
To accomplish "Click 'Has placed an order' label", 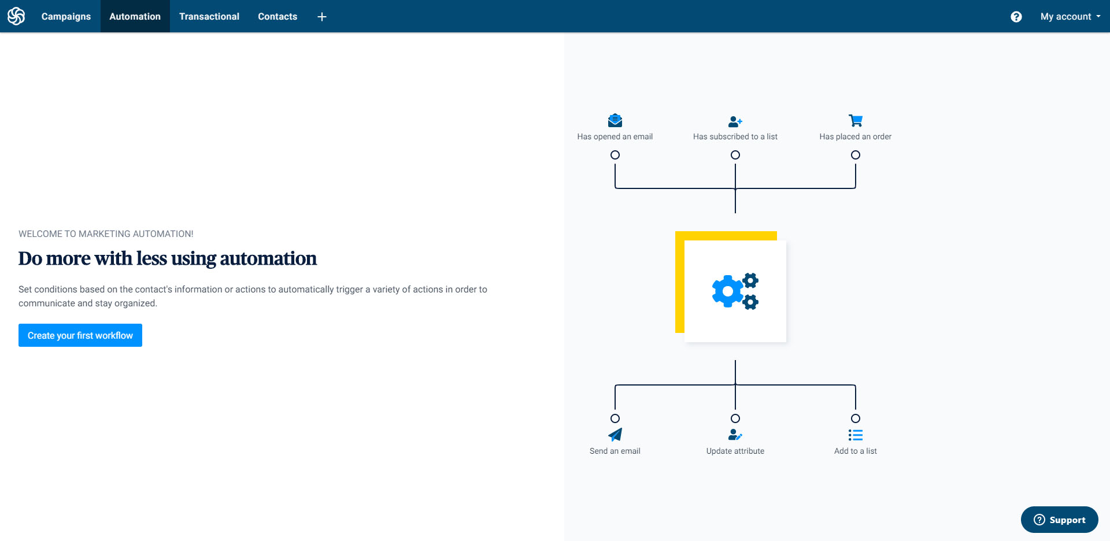I will 856,136.
